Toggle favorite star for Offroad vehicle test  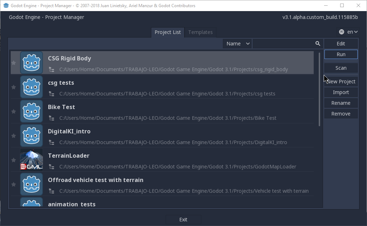click(14, 185)
